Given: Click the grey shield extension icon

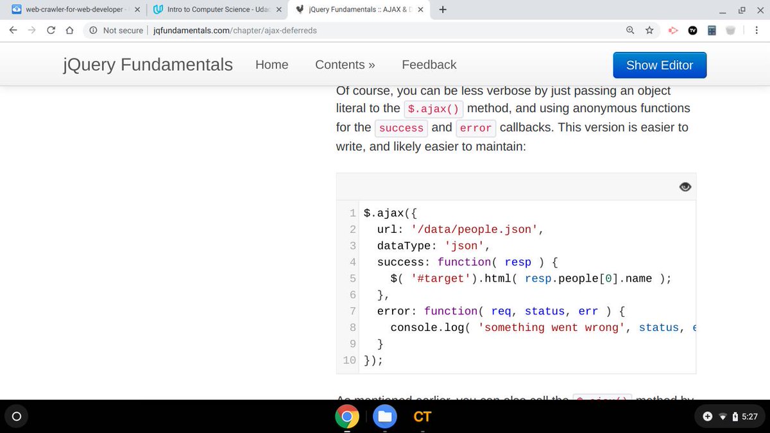Looking at the screenshot, I should tap(730, 30).
